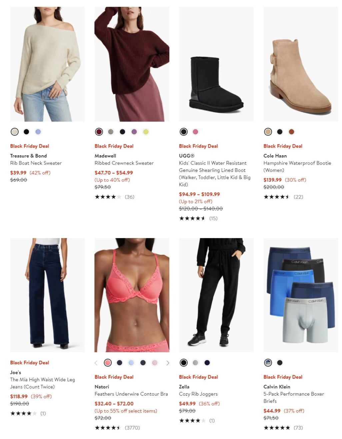Viewport: 342px width, 439px height.
Task: Open Rib Boat Neck Sweater product link
Action: click(36, 163)
